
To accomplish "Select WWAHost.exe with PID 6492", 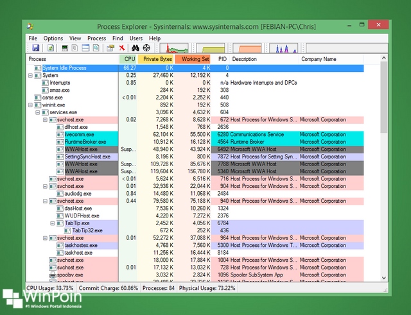I will pyautogui.click(x=195, y=149).
